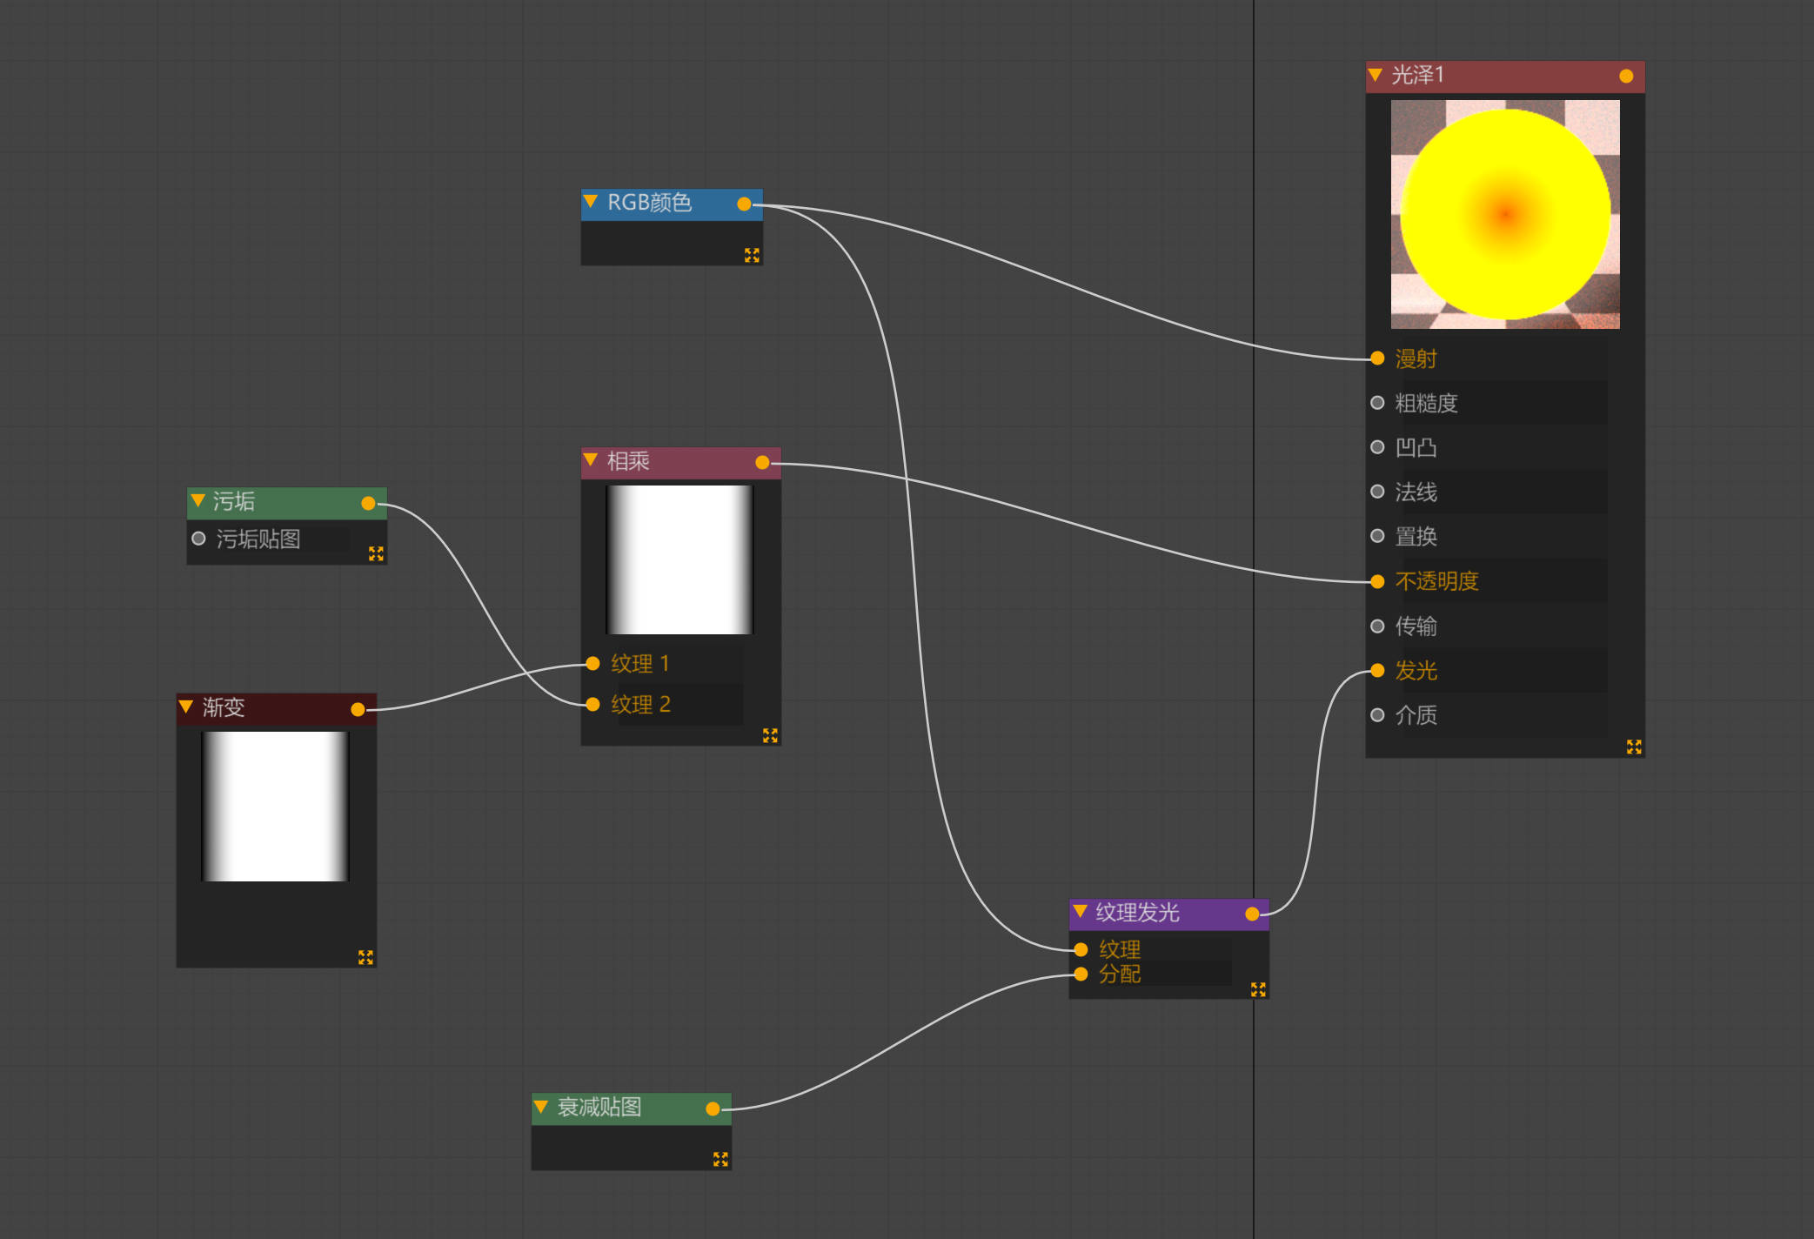Collapse the 光泽1 material node
1814x1239 pixels.
tap(1376, 76)
